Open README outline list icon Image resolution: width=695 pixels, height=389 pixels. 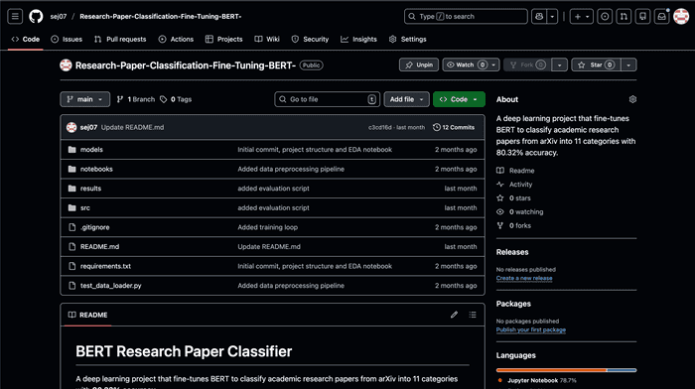click(473, 315)
